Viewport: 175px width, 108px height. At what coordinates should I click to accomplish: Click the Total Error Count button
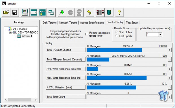(65, 97)
